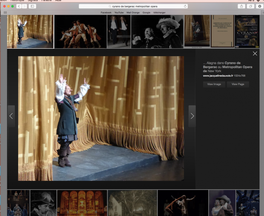Select the brown book cover thumbnail
The height and width of the screenshot is (216, 264).
(223, 31)
